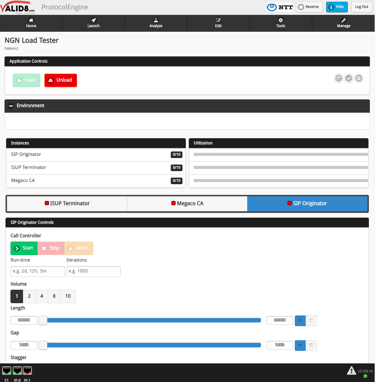Click the ISUP Terminator 0/10 badge
Viewport: 375px width, 382px height.
pos(177,168)
